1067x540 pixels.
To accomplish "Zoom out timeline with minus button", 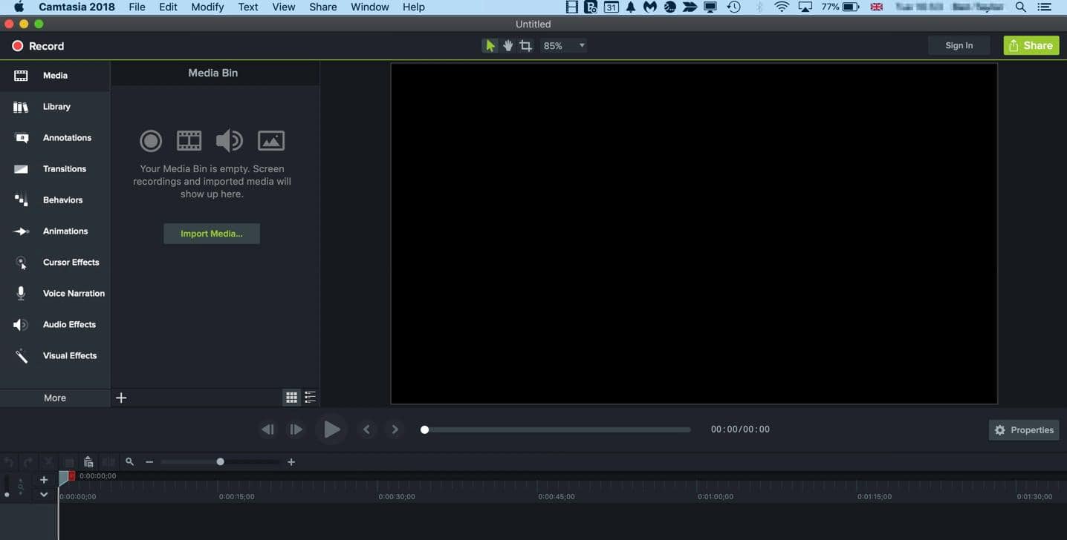I will 149,462.
